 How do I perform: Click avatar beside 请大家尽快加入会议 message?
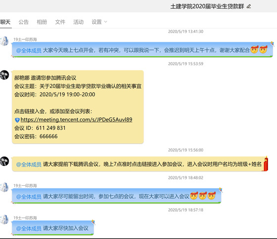[4, 220]
